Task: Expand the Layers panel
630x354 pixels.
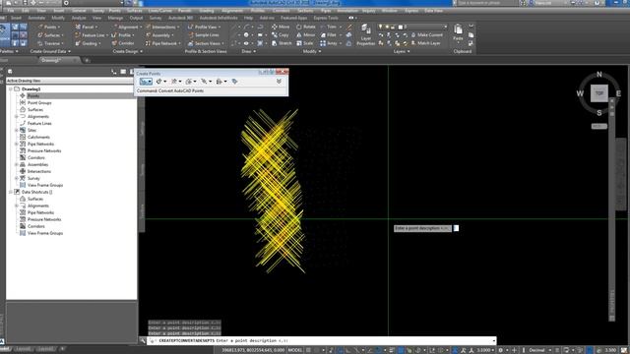Action: coord(402,51)
